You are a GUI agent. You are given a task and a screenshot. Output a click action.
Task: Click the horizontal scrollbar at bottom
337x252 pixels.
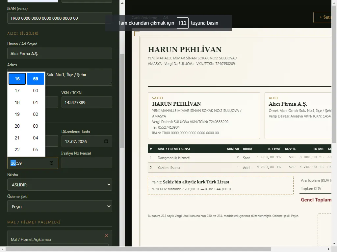pos(138,249)
